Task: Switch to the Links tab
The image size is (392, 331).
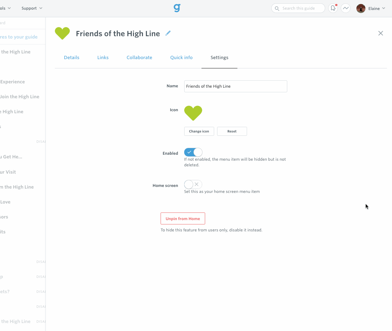Action: click(x=103, y=57)
